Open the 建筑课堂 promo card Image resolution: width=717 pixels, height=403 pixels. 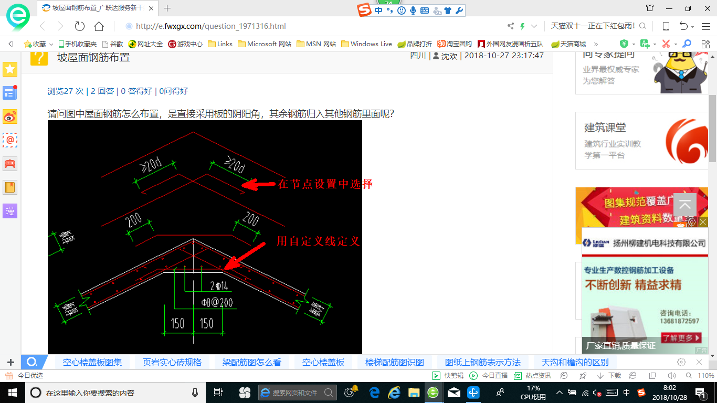tap(642, 141)
